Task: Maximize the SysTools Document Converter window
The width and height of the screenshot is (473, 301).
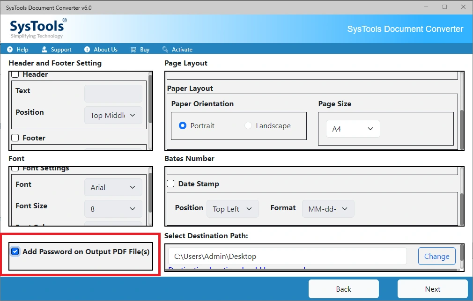Action: coord(444,7)
